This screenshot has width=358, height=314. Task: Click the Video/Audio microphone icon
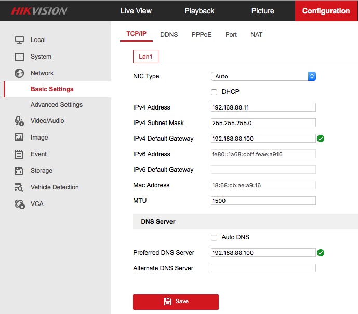[x=19, y=121]
